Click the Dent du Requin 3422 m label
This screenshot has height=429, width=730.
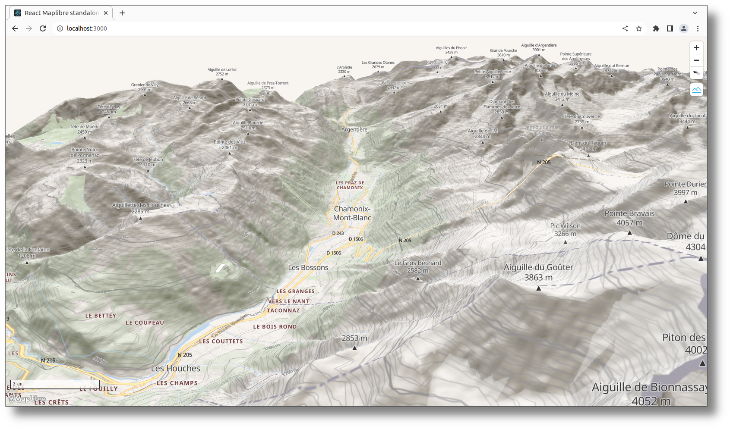pyautogui.click(x=588, y=146)
